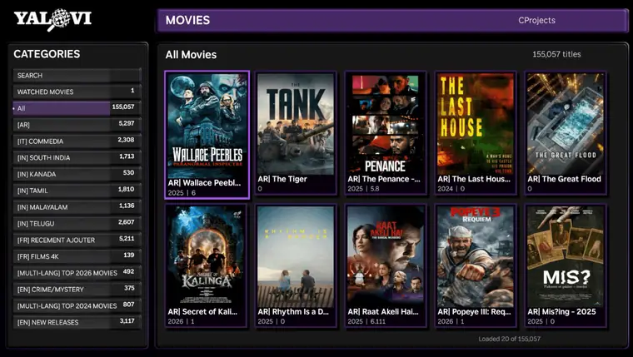Image resolution: width=633 pixels, height=357 pixels.
Task: Open The Penance movie poster
Action: tap(386, 124)
